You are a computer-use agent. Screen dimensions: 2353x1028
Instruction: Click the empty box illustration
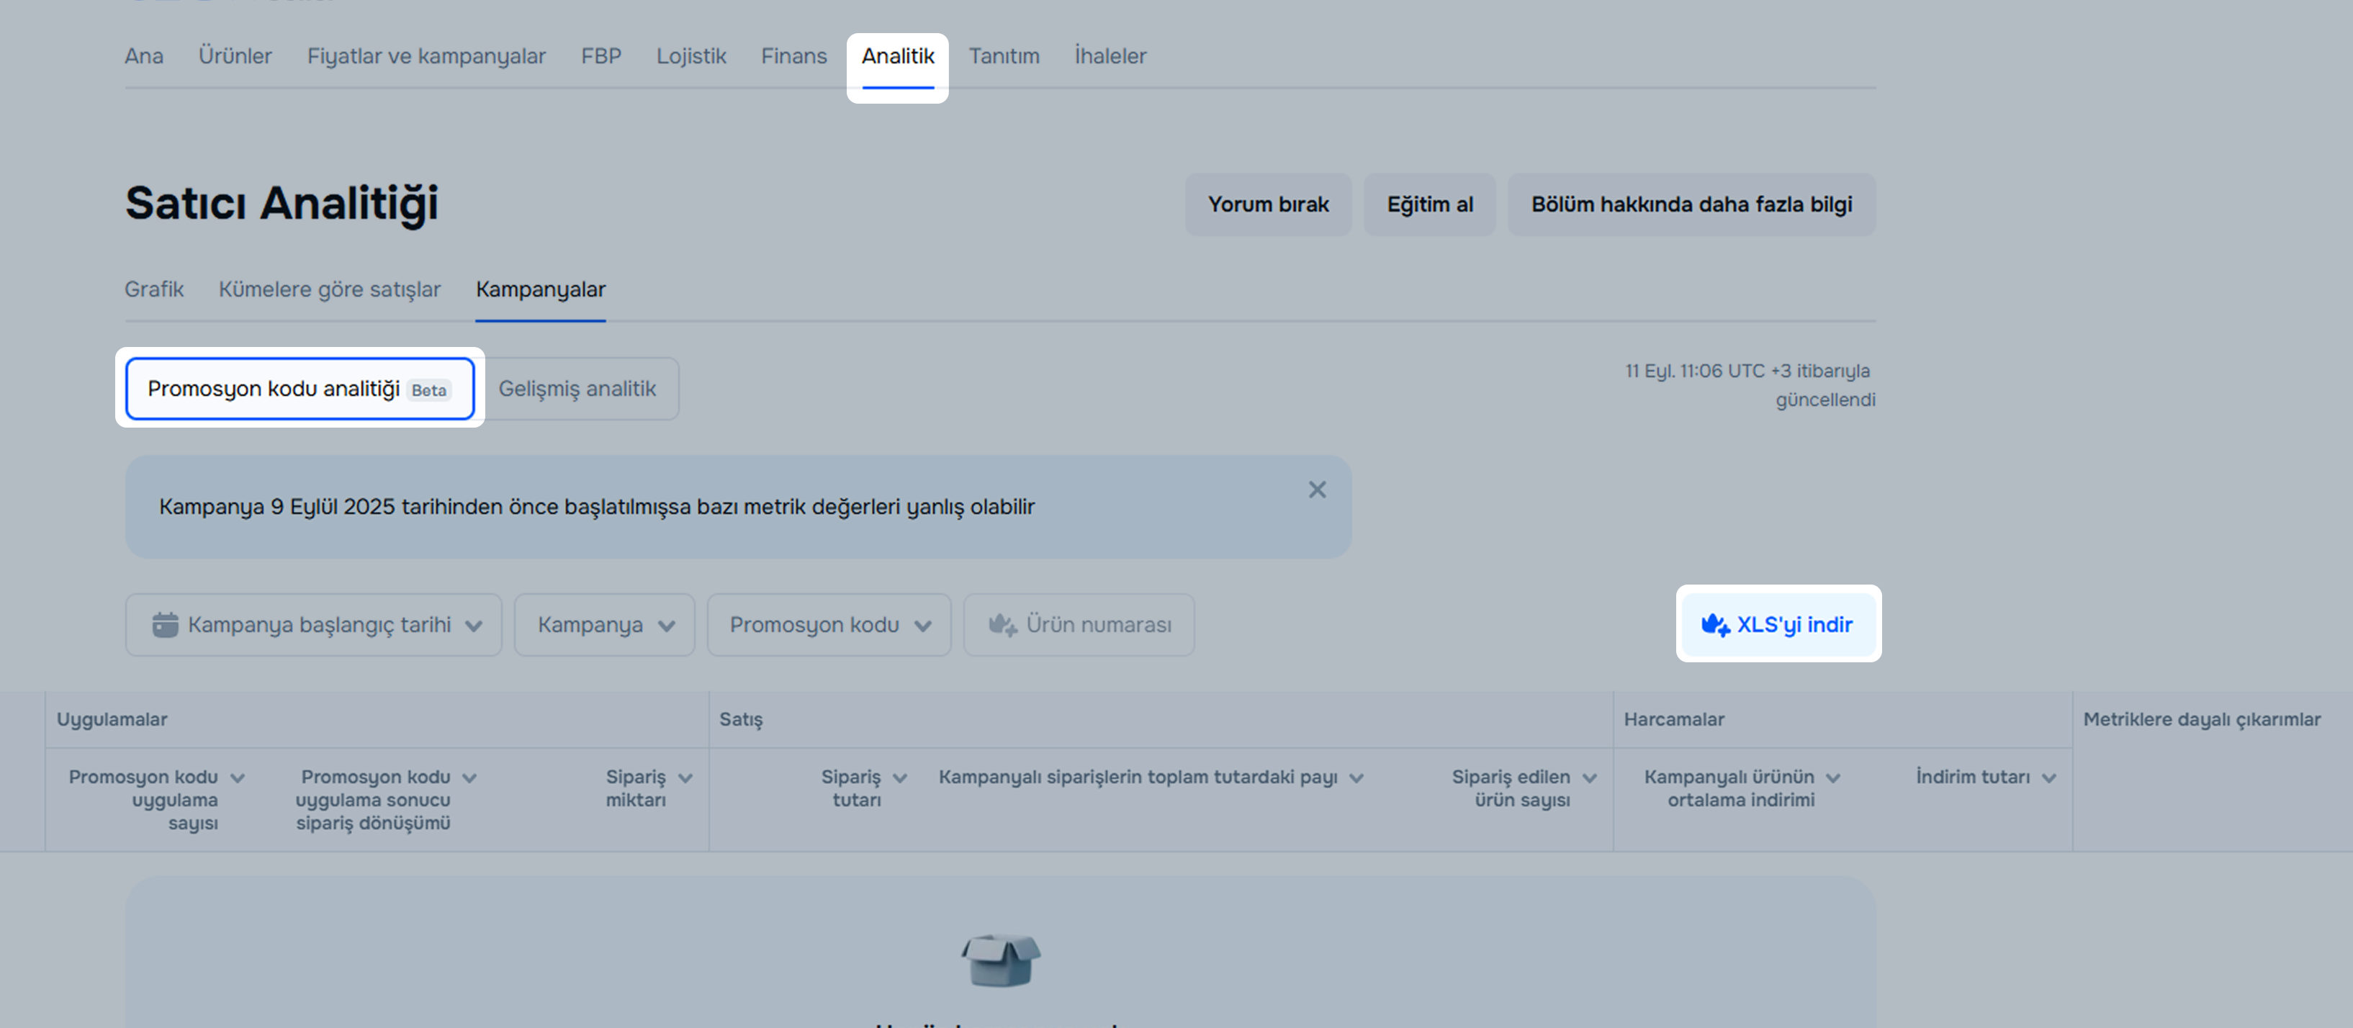coord(1000,960)
